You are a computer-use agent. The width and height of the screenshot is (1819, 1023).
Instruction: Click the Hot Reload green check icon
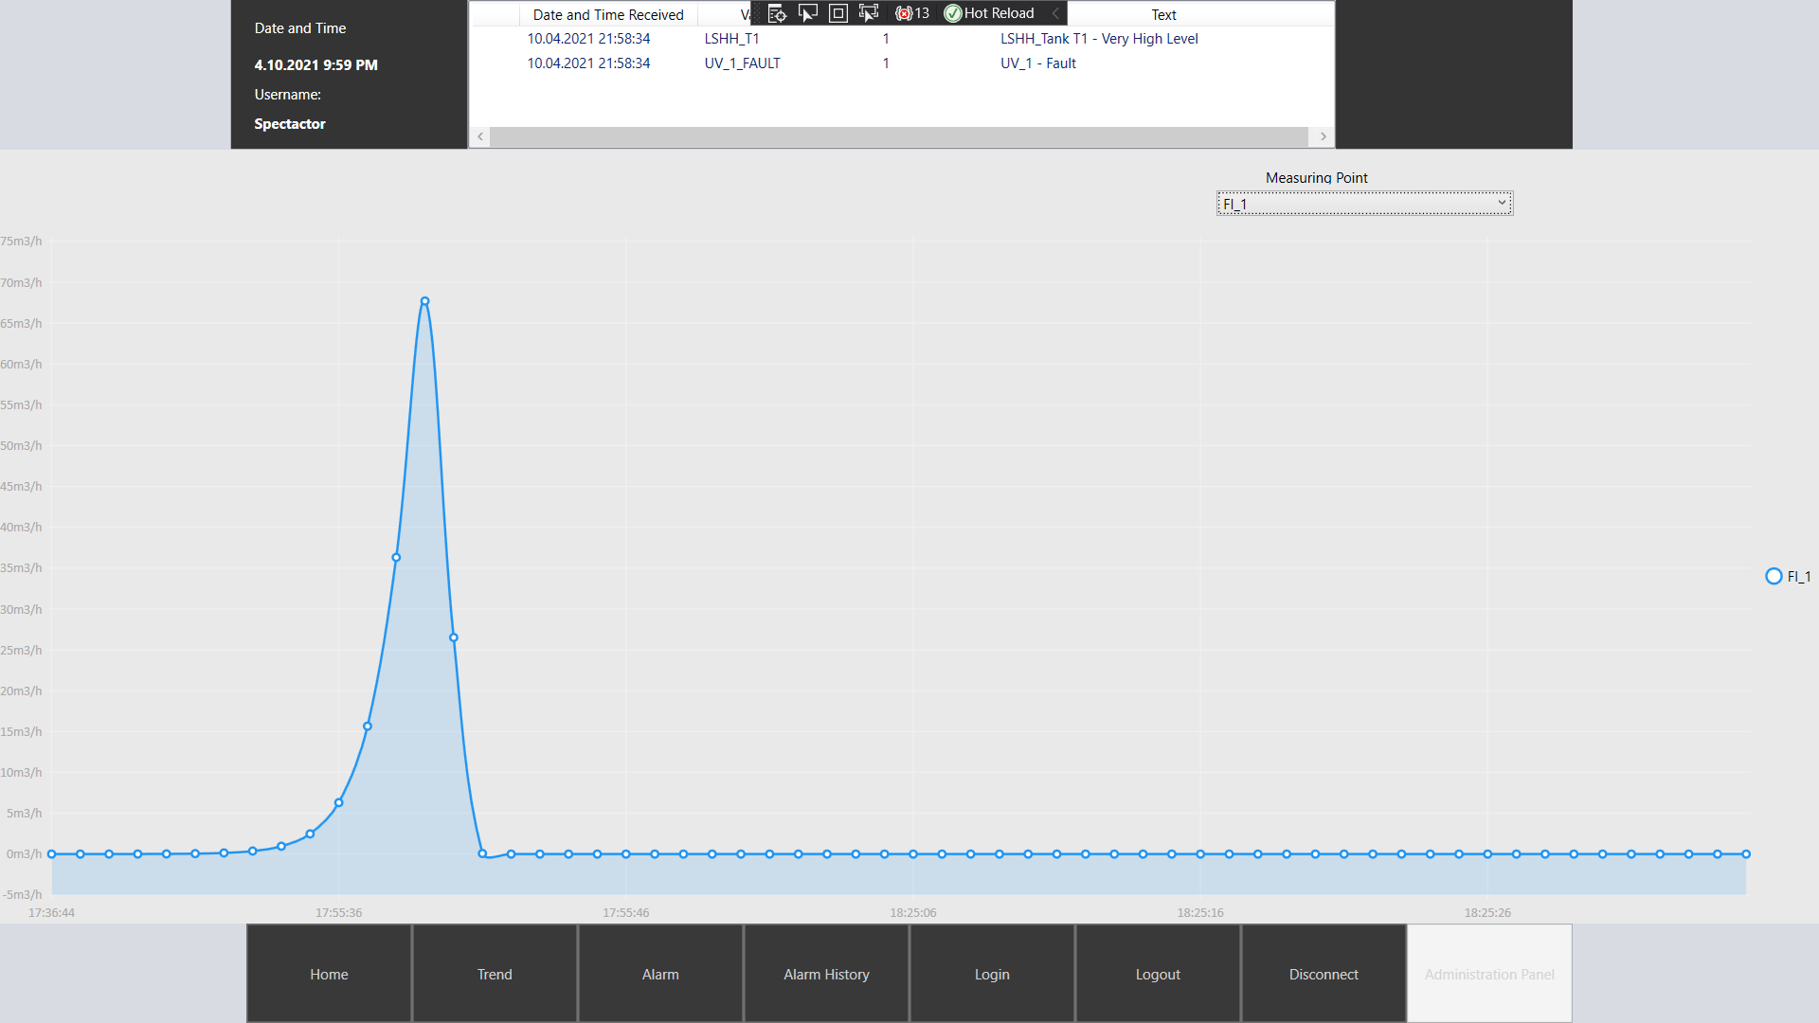click(953, 13)
